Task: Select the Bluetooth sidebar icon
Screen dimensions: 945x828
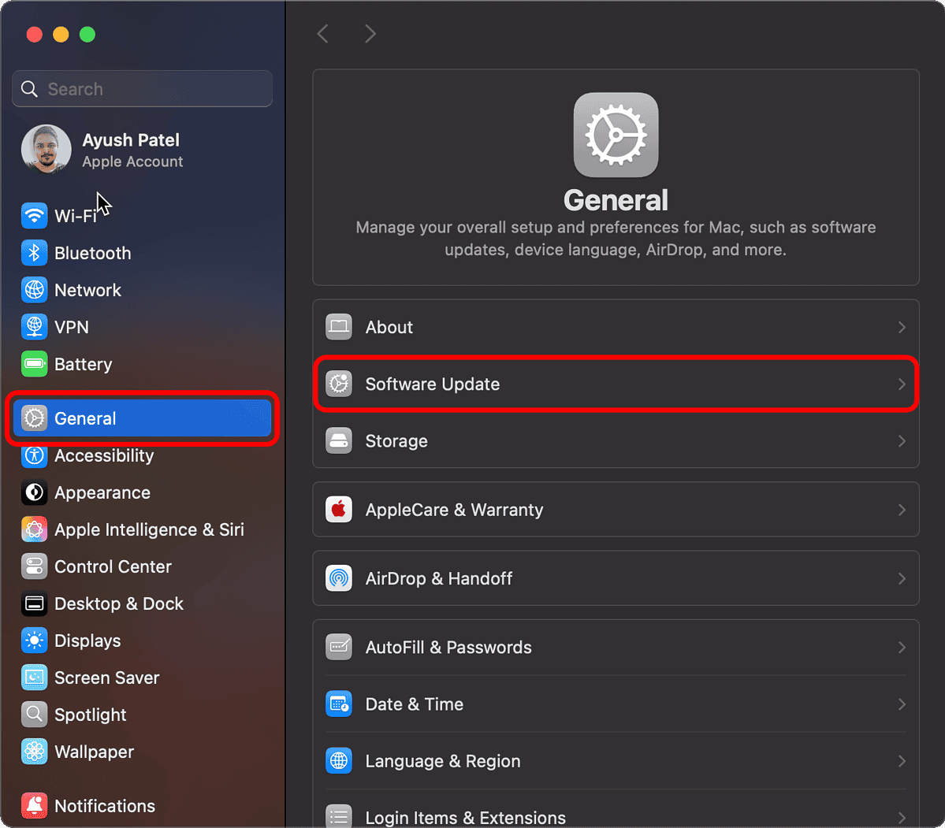Action: [34, 253]
